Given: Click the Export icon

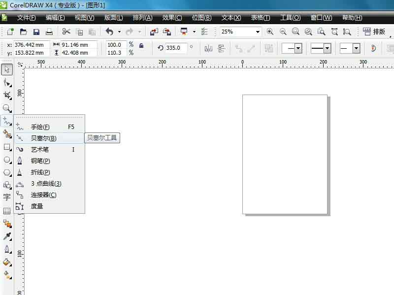Looking at the screenshot, I should (x=167, y=32).
